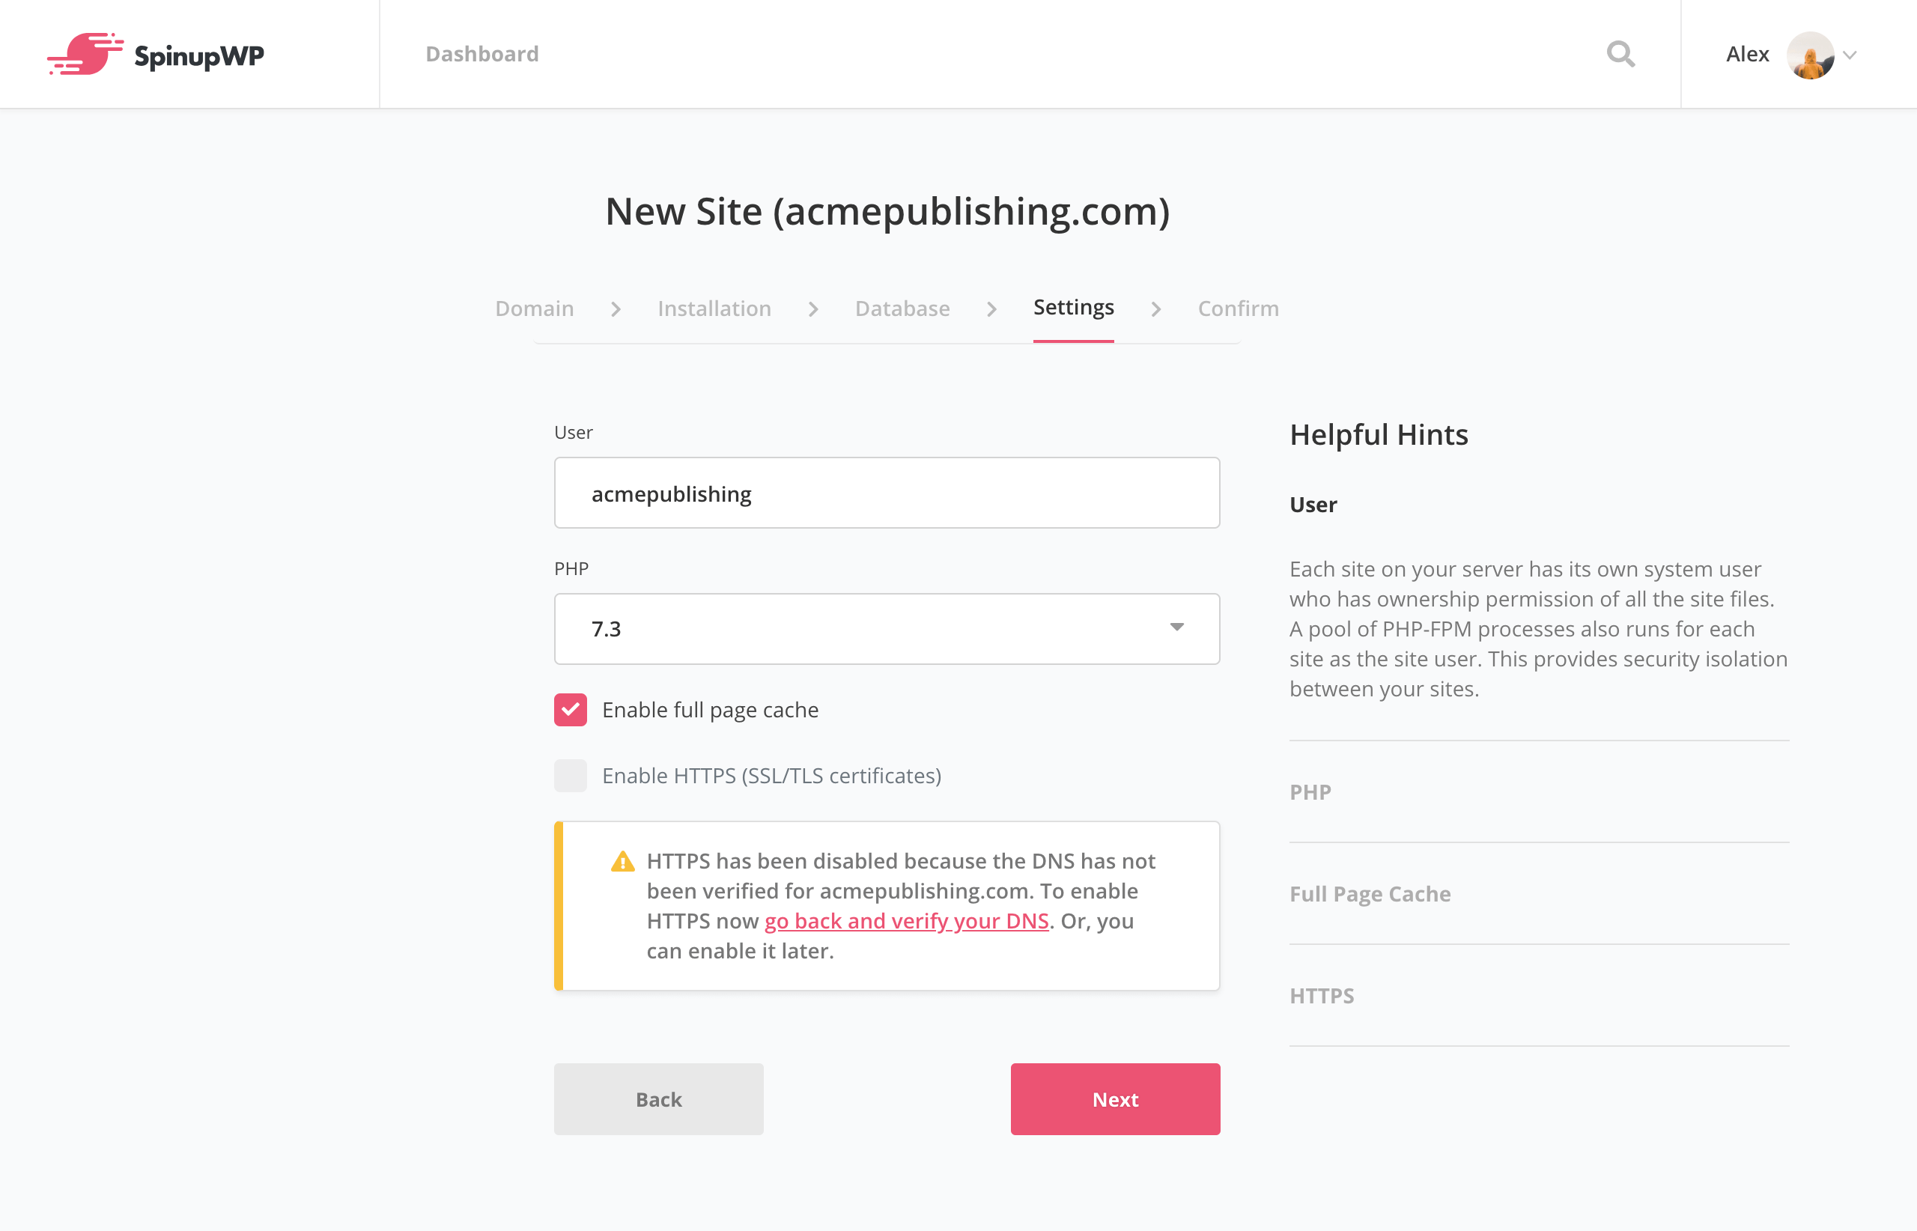
Task: Switch to the Confirm step tab
Action: pyautogui.click(x=1238, y=308)
